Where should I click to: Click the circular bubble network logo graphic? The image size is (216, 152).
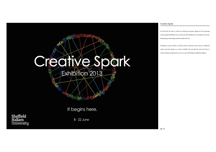[x=82, y=67]
